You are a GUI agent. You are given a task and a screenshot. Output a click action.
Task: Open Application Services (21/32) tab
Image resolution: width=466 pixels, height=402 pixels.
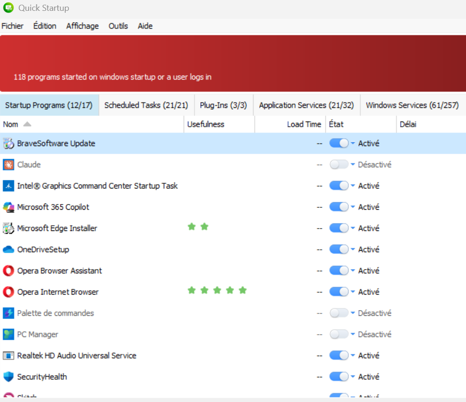(306, 105)
